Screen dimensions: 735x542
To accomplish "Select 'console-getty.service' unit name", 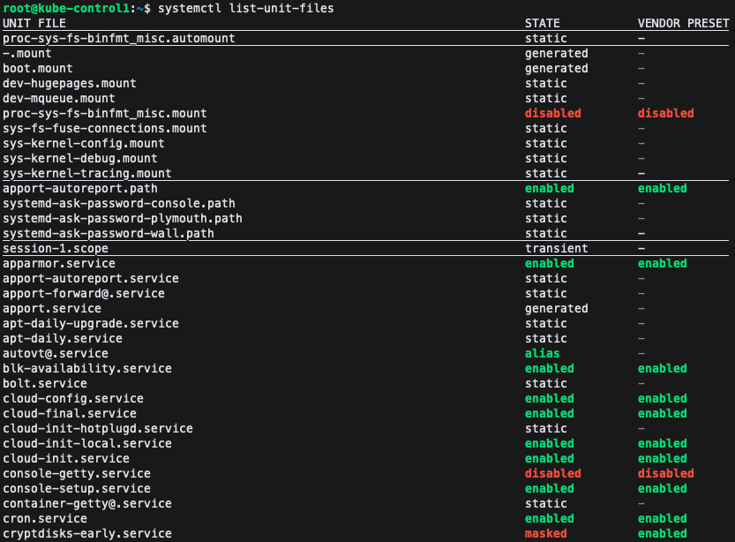I will (77, 473).
